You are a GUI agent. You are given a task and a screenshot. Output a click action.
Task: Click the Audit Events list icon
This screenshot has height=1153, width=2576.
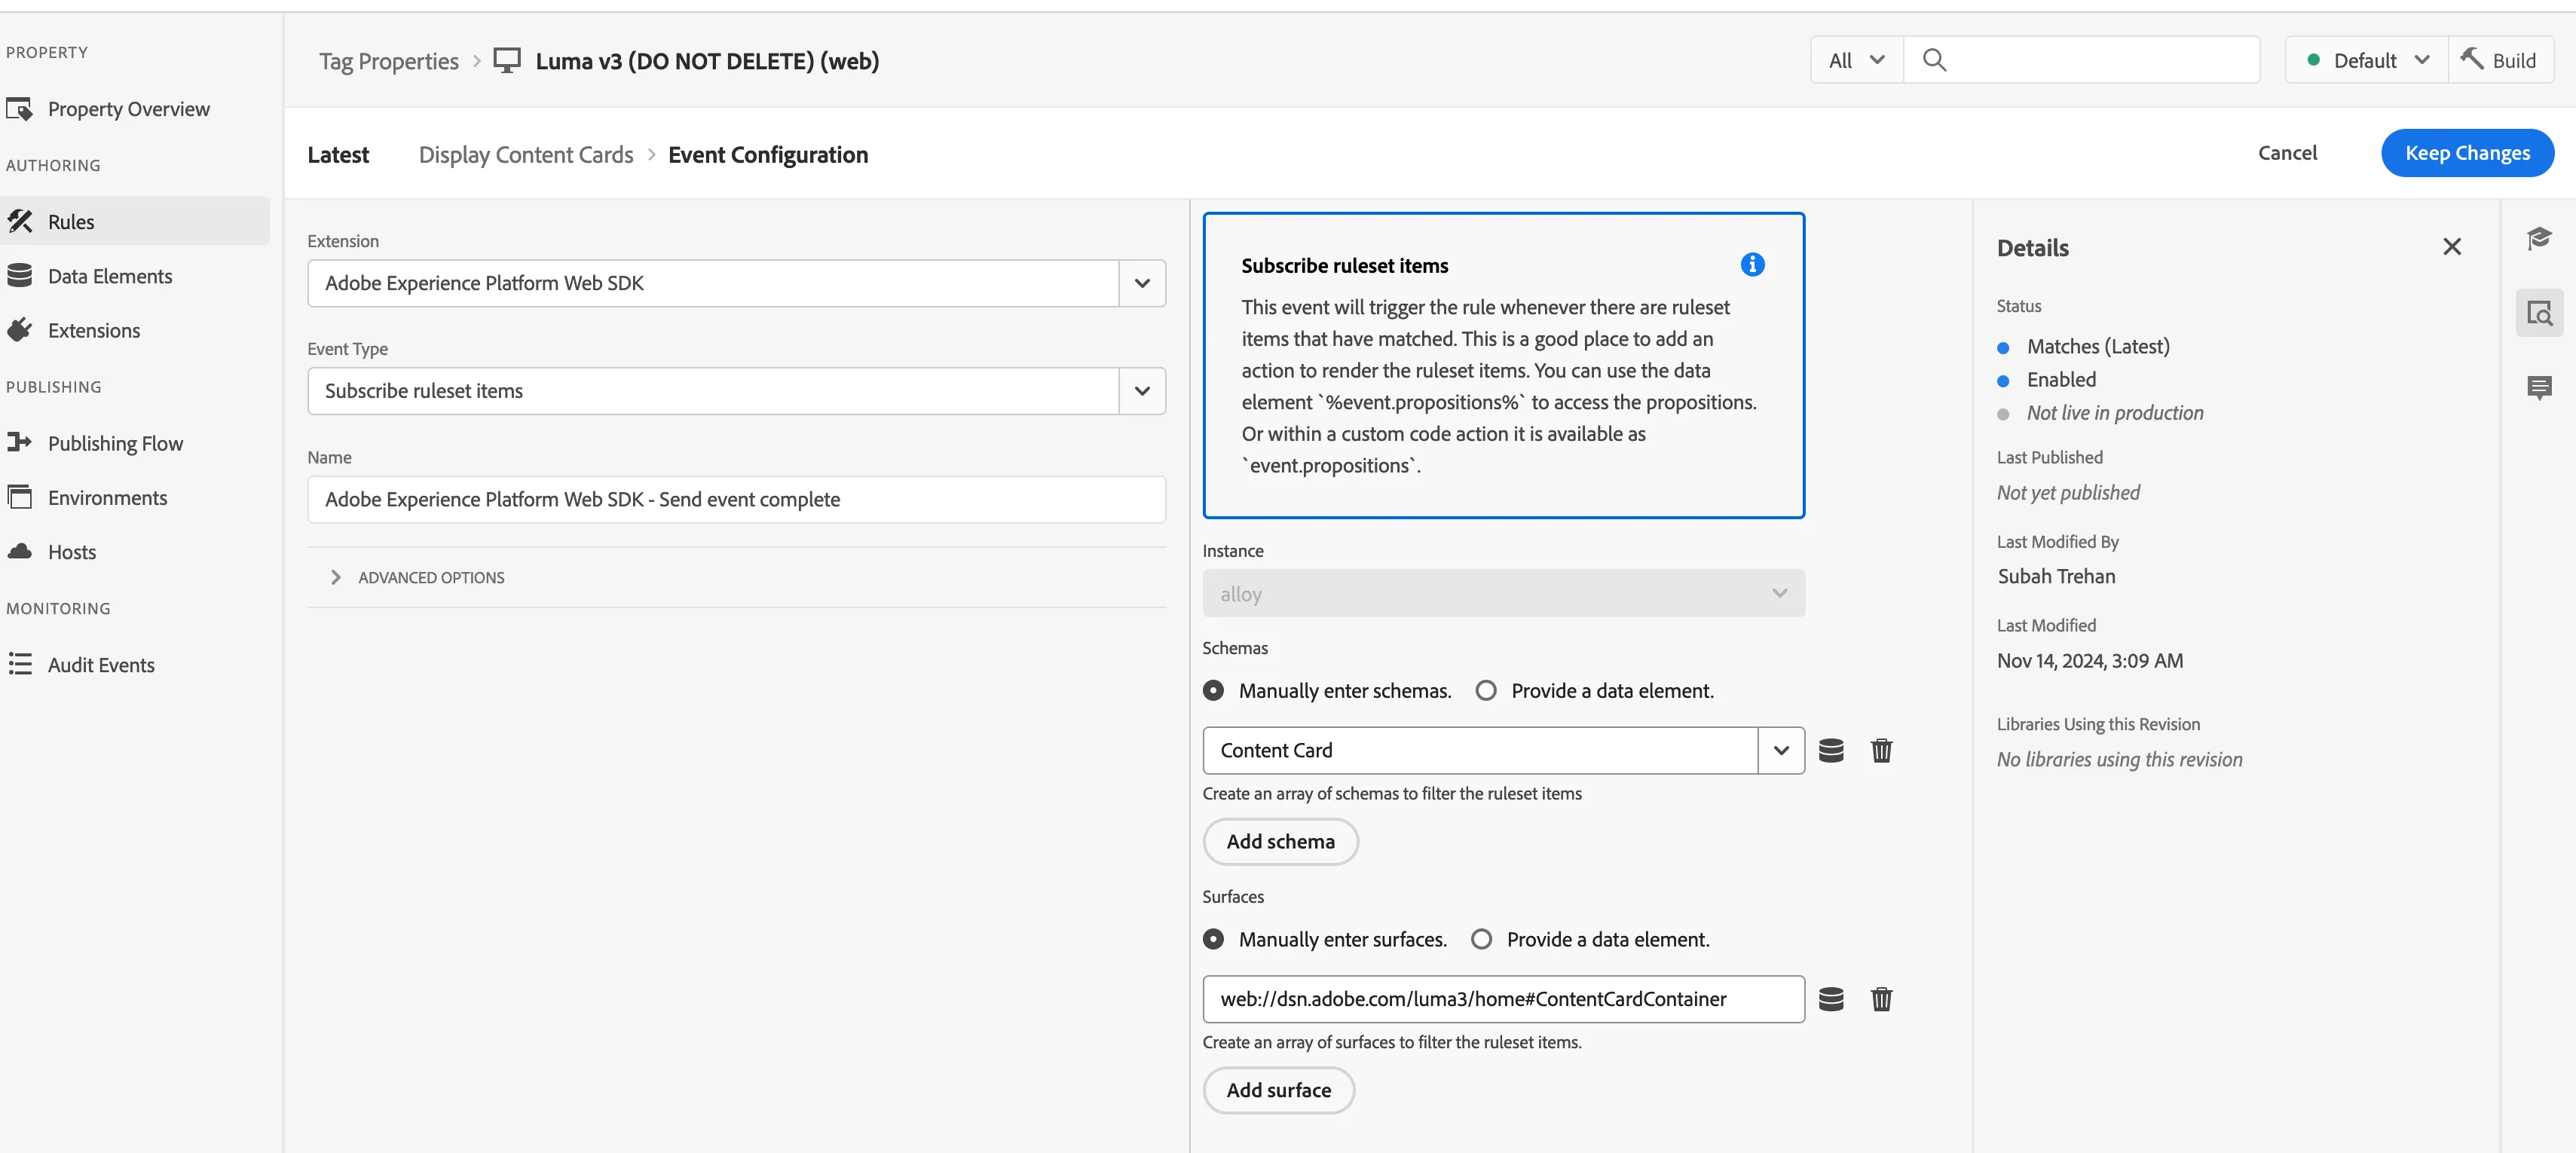[19, 664]
